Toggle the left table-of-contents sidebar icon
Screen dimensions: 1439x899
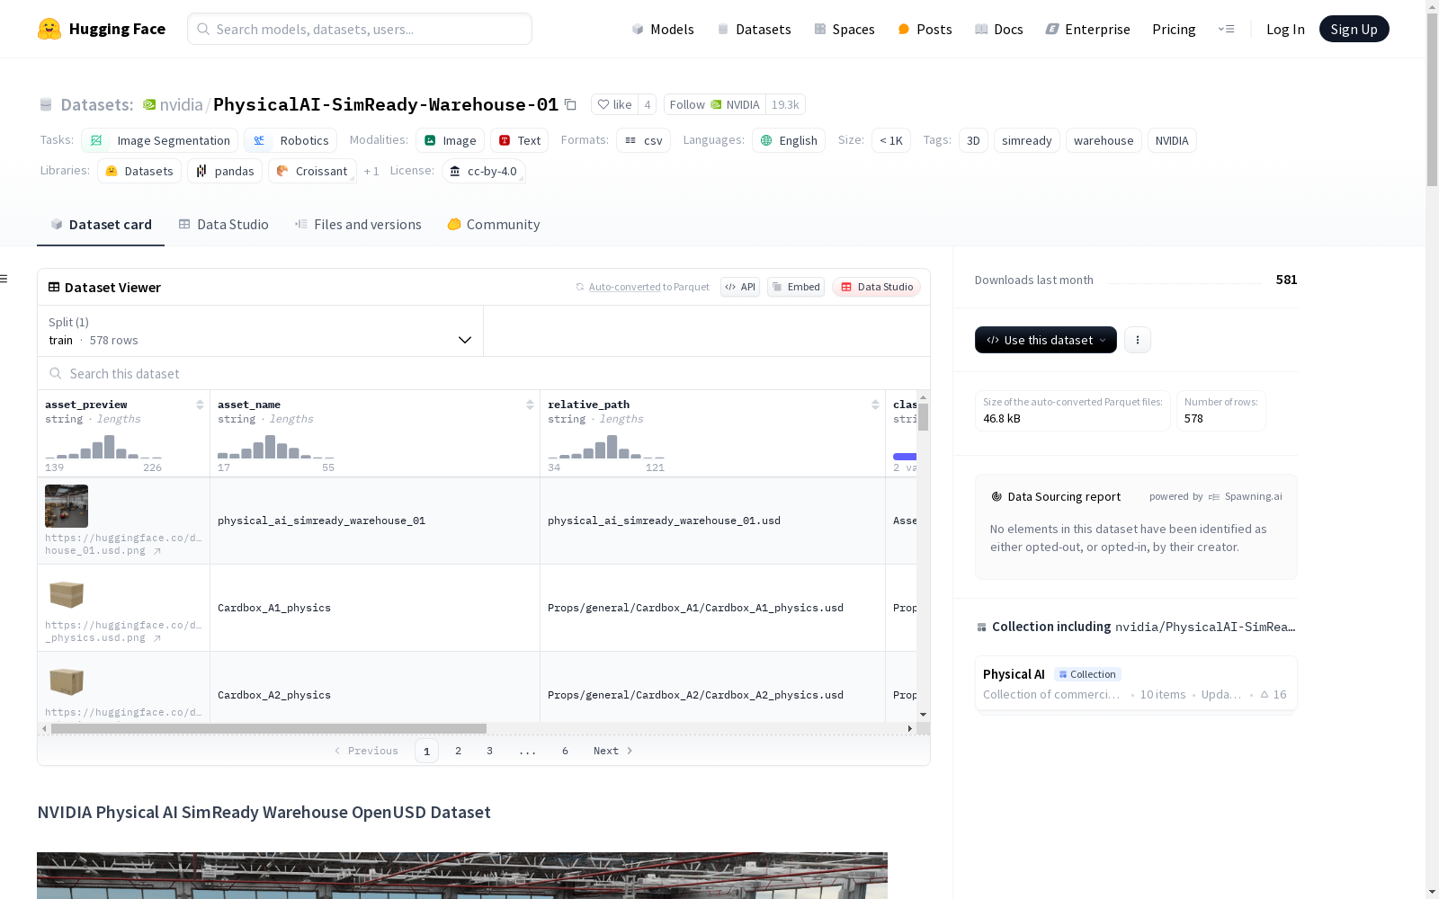click(4, 279)
